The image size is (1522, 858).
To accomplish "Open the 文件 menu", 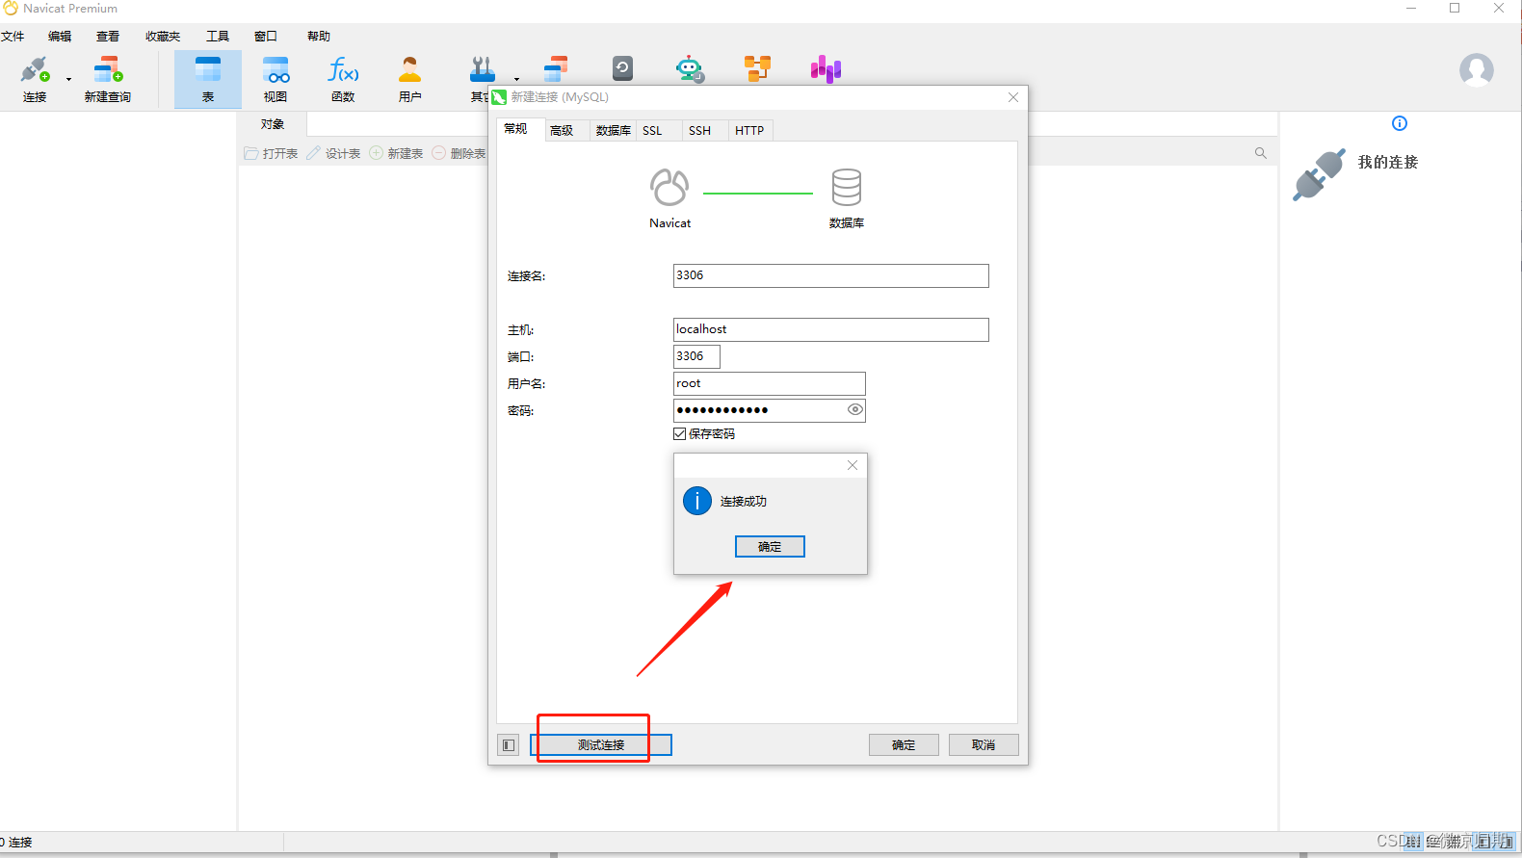I will [x=13, y=37].
